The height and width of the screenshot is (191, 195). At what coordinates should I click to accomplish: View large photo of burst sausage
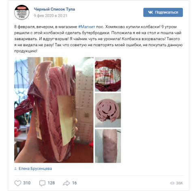(x=54, y=110)
